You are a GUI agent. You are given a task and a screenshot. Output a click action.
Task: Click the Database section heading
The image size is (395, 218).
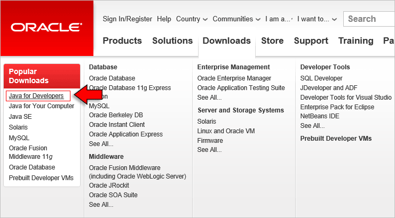tap(103, 67)
